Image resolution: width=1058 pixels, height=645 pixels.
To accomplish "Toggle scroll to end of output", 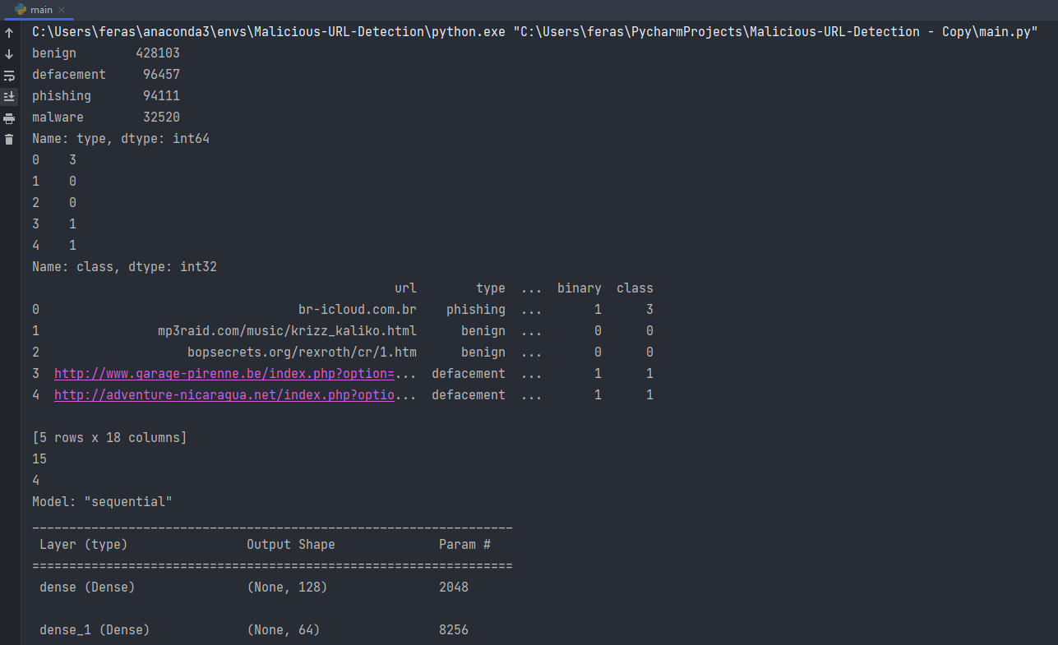I will (9, 97).
